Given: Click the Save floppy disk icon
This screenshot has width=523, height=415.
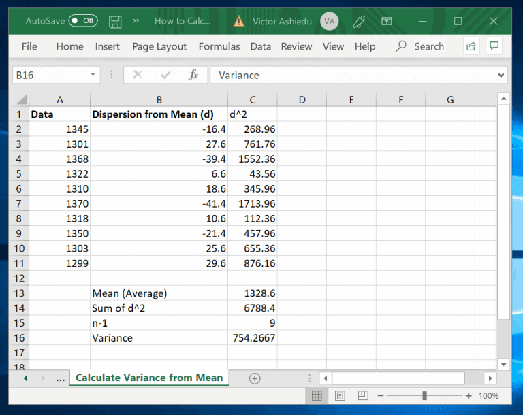Looking at the screenshot, I should click(x=115, y=22).
